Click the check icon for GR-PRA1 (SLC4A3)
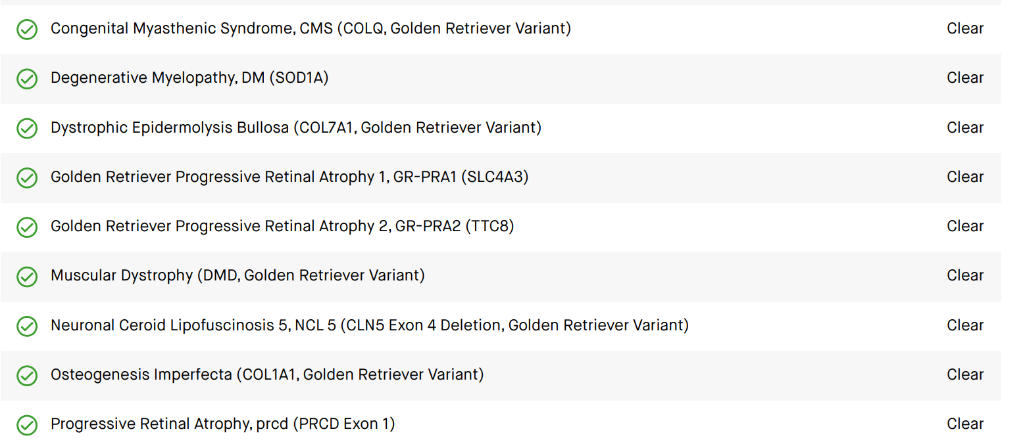The image size is (1025, 444). (27, 177)
